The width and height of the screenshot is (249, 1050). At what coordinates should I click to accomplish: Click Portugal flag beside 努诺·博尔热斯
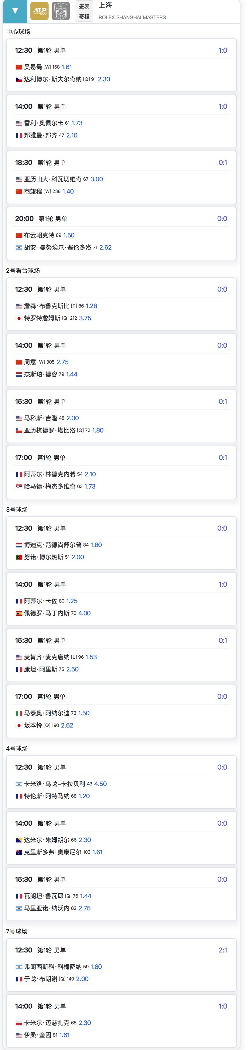pyautogui.click(x=19, y=557)
